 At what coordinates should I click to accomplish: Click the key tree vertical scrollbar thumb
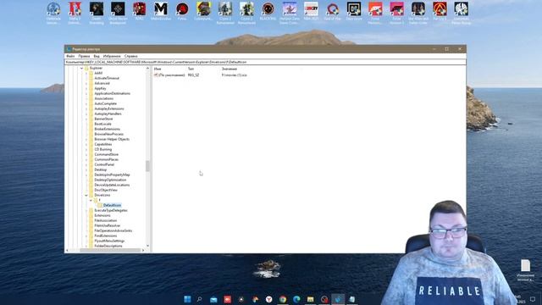[147, 166]
